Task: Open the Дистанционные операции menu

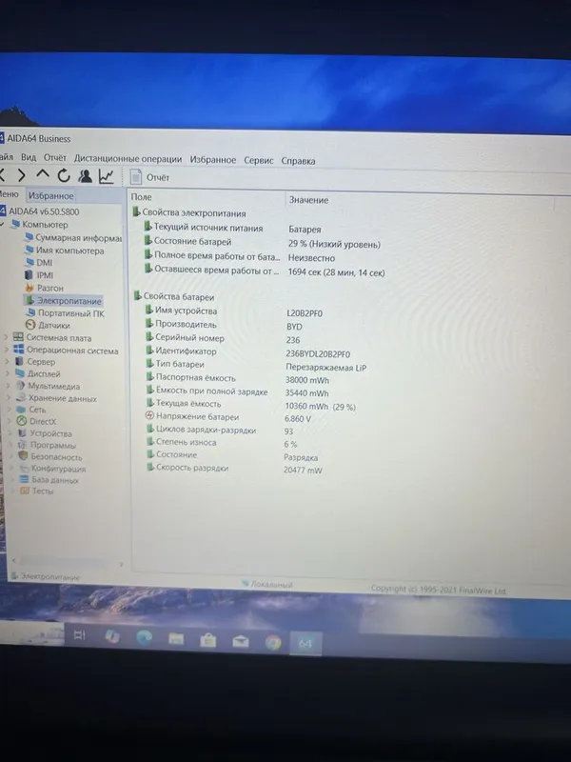Action: coord(128,159)
